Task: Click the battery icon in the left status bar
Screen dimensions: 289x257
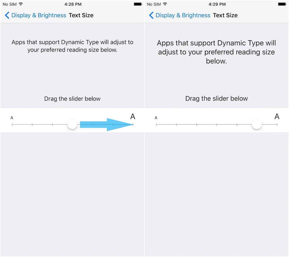Action: pos(138,4)
